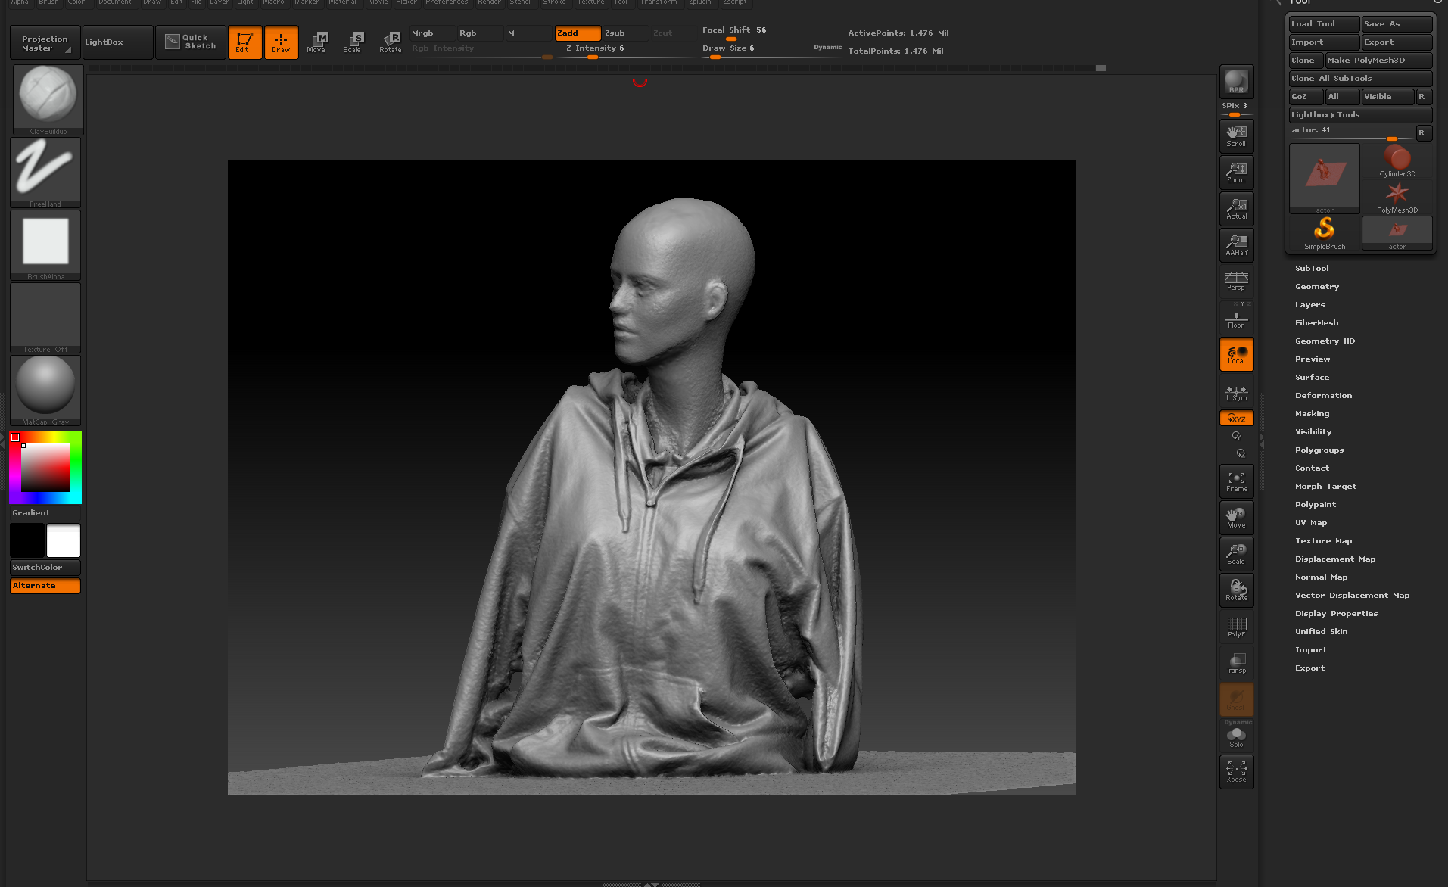
Task: Click the SwitchColor button
Action: [x=45, y=568]
